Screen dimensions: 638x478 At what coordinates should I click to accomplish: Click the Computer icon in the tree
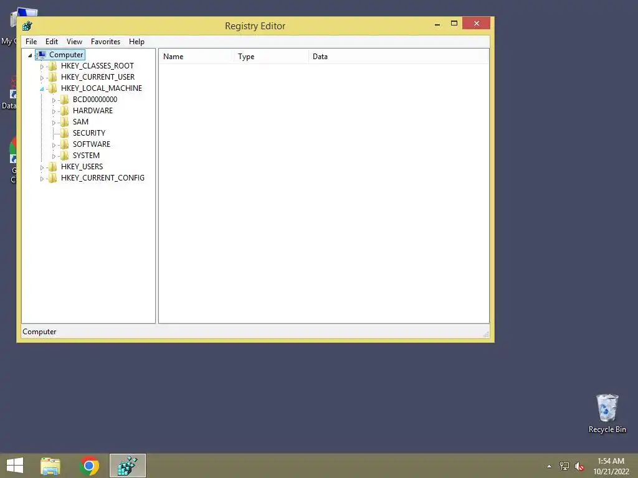[42, 55]
